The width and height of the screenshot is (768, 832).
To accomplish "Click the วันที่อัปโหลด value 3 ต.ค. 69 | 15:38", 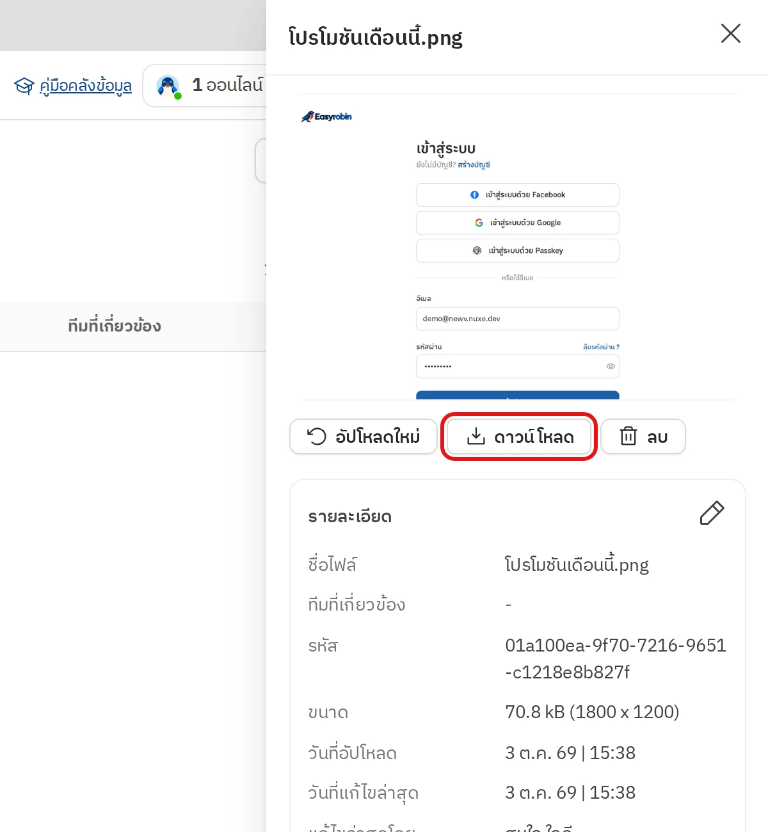I will [x=570, y=753].
